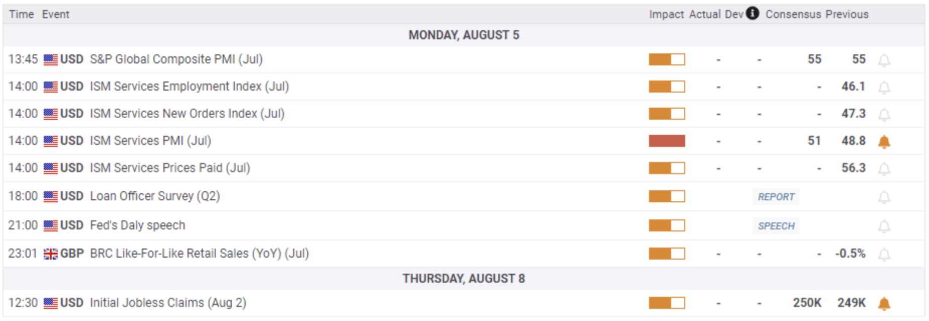Viewport: 929px width, 321px height.
Task: Click the Impact column header
Action: coord(666,14)
